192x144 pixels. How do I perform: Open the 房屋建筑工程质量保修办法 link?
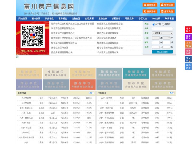pyautogui.click(x=110, y=24)
